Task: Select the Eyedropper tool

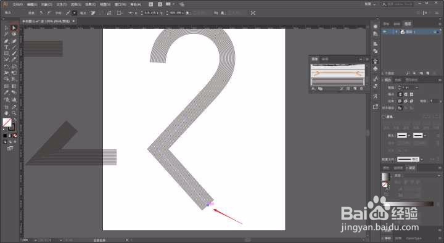Action: point(6,93)
